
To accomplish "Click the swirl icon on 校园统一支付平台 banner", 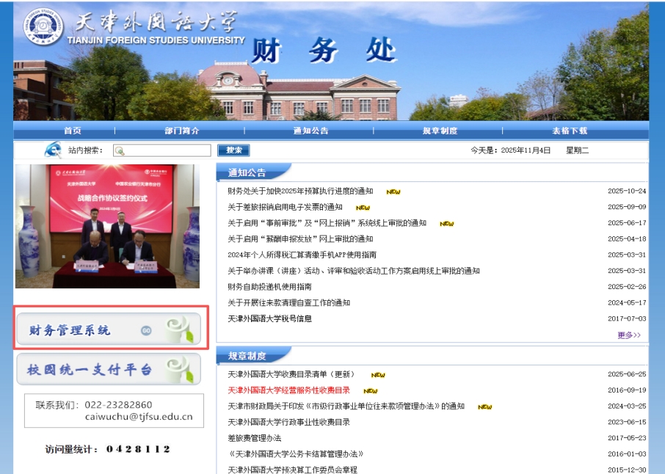I will [x=179, y=368].
